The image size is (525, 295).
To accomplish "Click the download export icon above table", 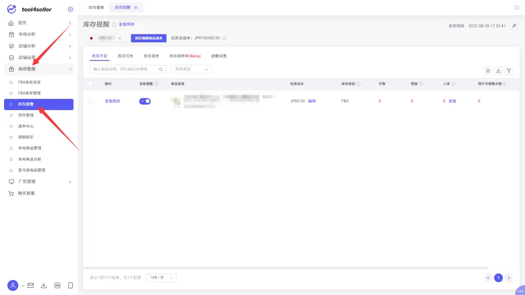I will (x=498, y=71).
